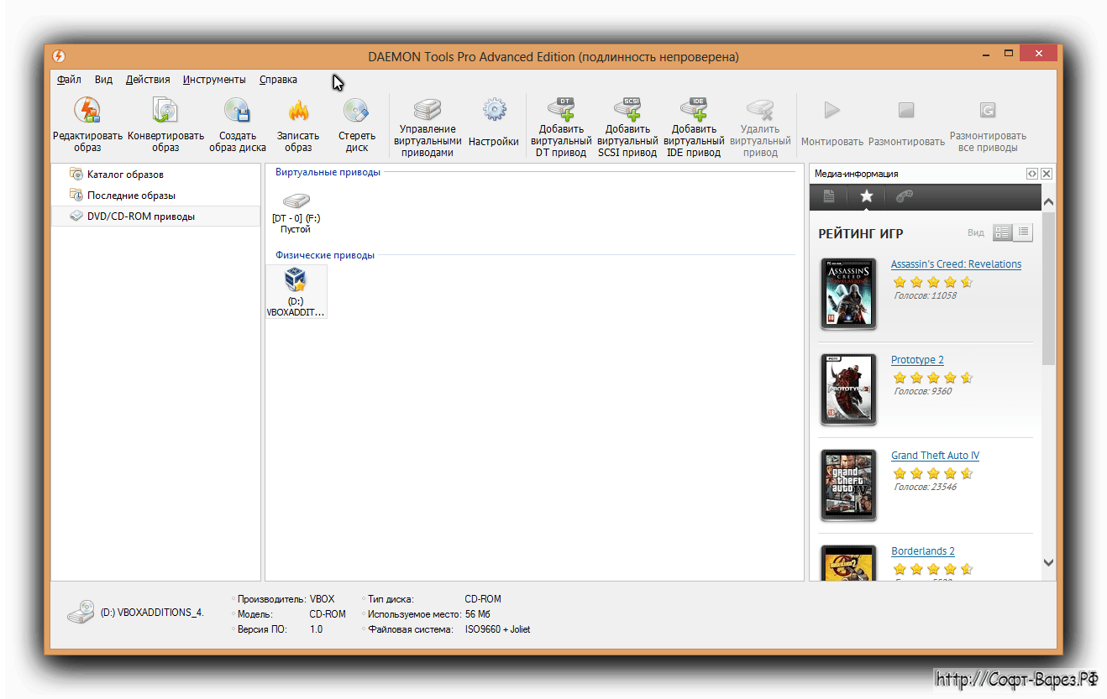Click the star rating under Prototype 2
The height and width of the screenshot is (699, 1107).
[x=932, y=378]
